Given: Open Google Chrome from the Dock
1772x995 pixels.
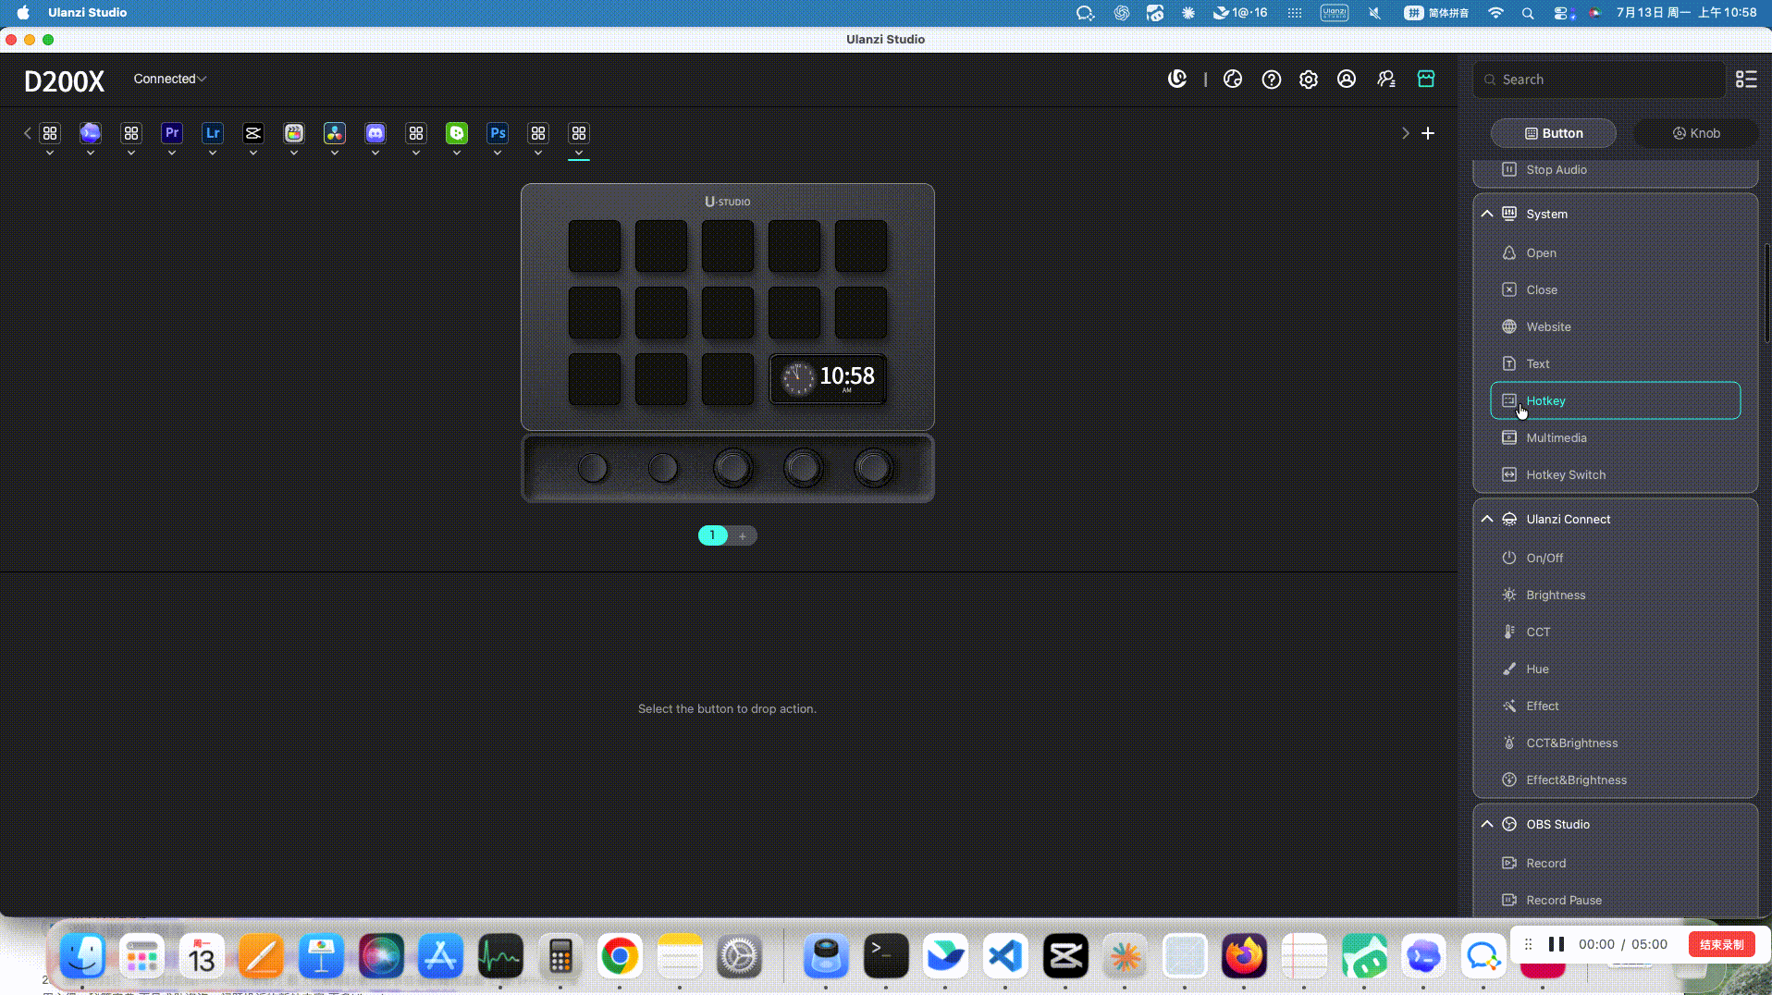Looking at the screenshot, I should click(620, 956).
